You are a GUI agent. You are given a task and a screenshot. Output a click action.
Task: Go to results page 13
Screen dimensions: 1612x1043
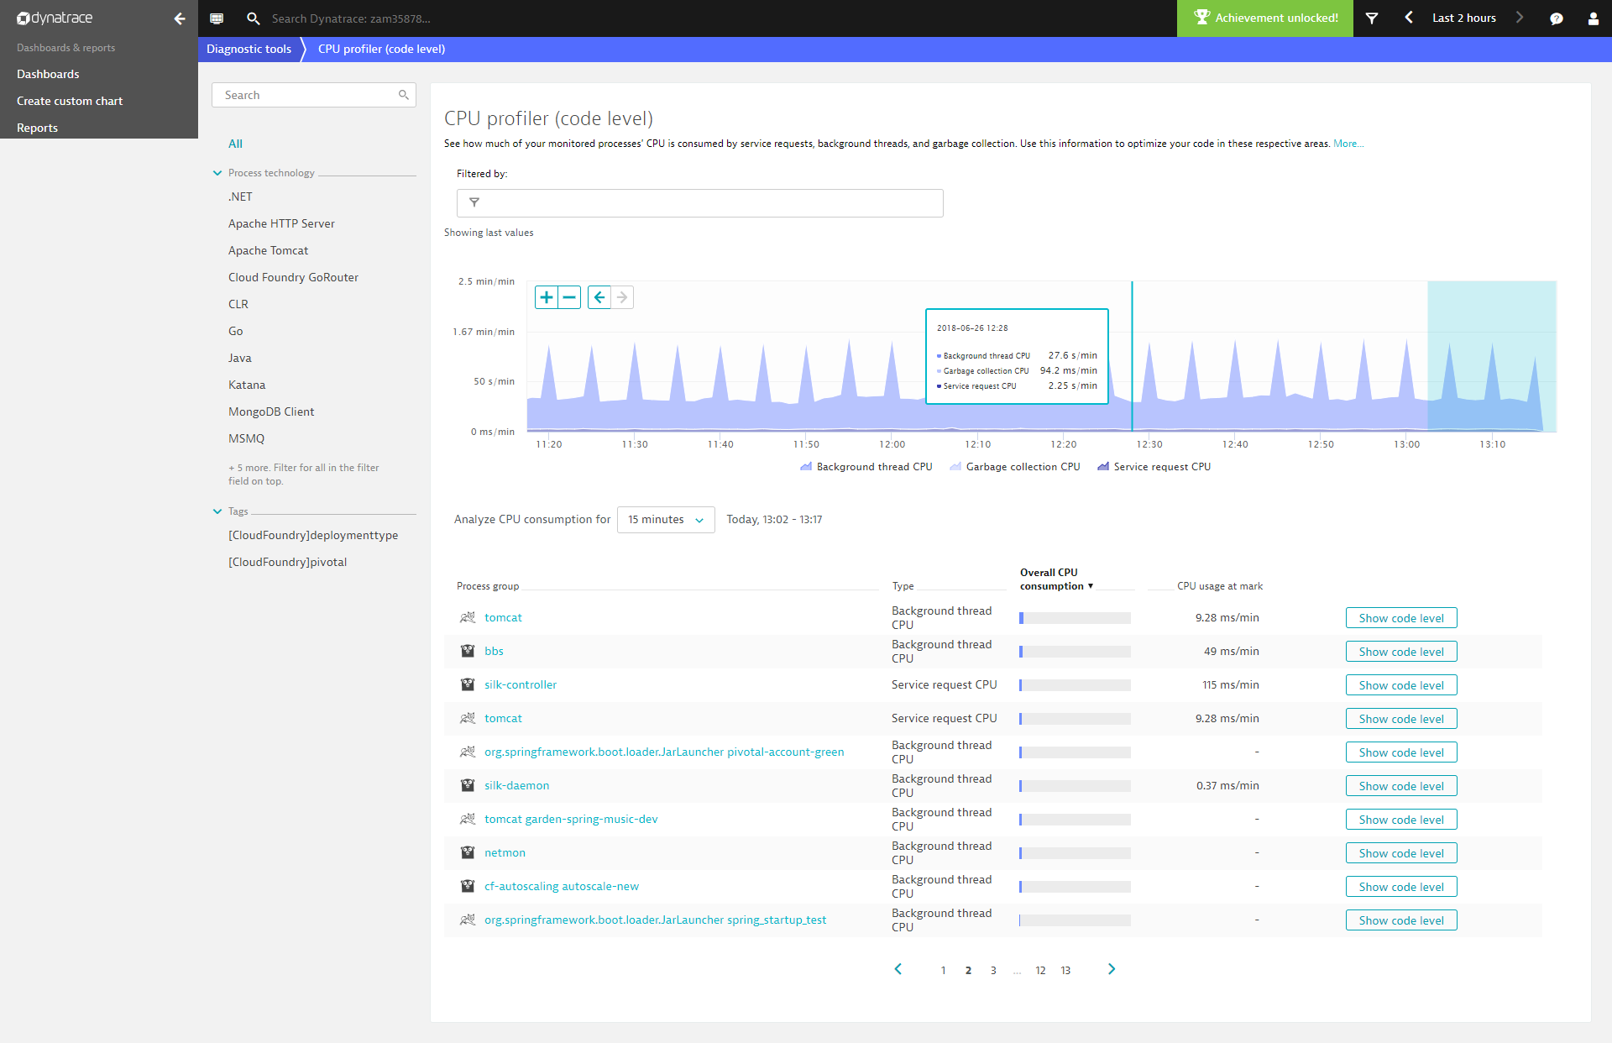[1065, 971]
